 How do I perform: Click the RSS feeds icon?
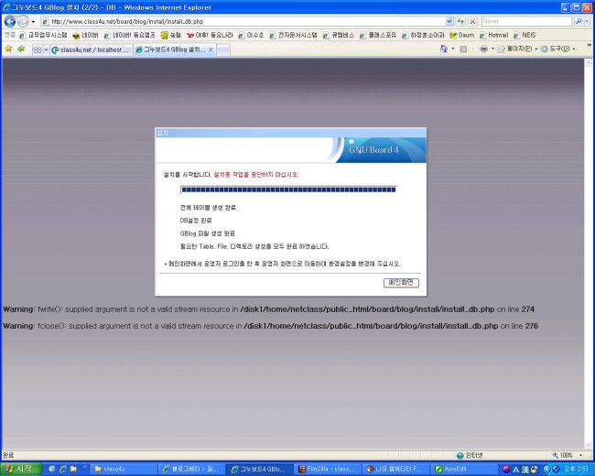pyautogui.click(x=463, y=49)
